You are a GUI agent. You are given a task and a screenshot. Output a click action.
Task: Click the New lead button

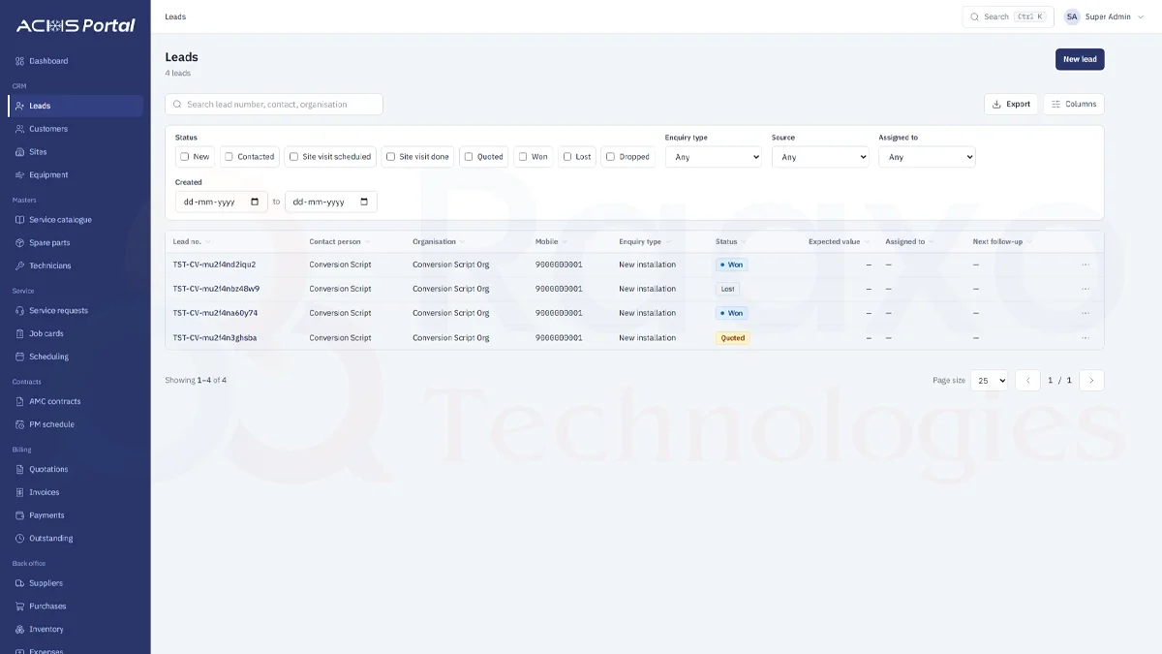point(1080,59)
